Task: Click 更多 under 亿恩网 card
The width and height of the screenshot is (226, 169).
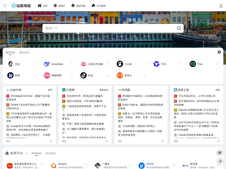Action: click(x=64, y=141)
